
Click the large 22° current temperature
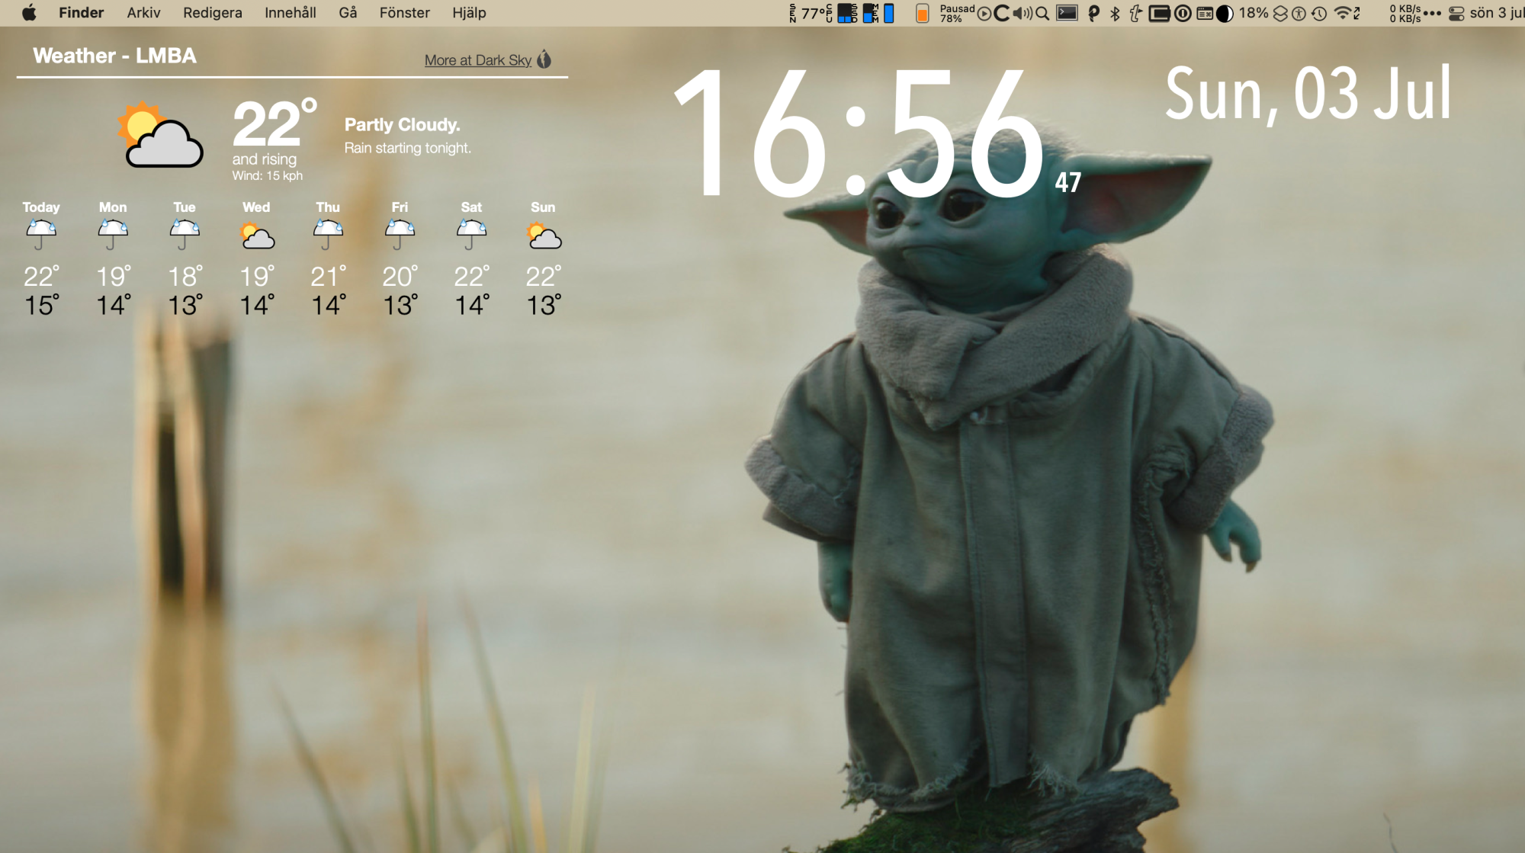pyautogui.click(x=274, y=123)
